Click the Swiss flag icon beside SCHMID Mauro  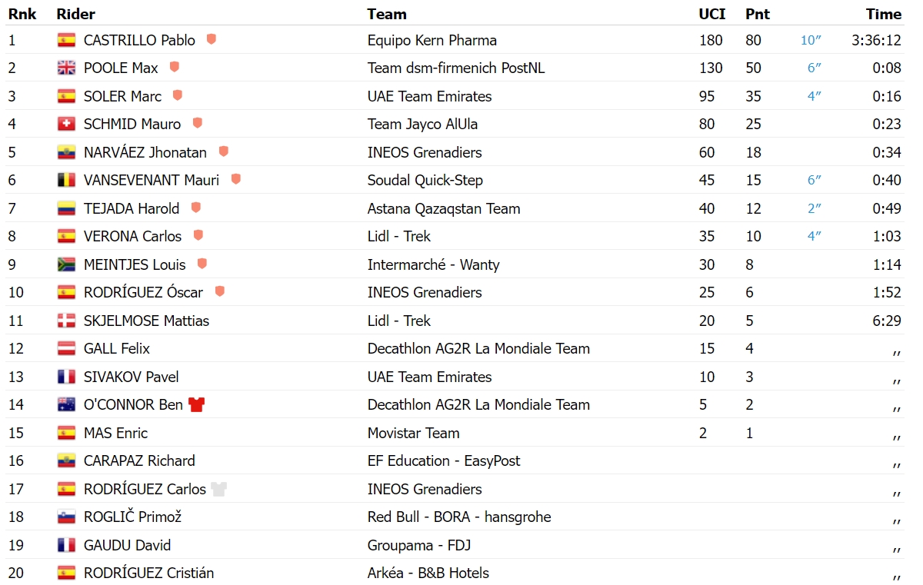point(66,124)
